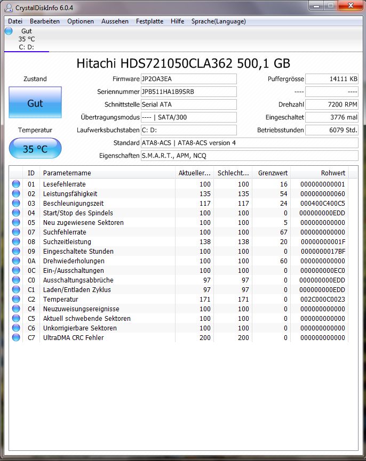Open the Datei menu
This screenshot has height=461, width=366.
click(15, 21)
